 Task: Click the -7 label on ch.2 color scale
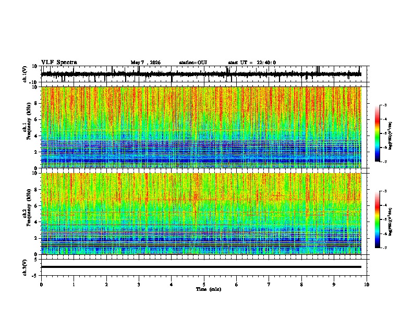(385, 248)
